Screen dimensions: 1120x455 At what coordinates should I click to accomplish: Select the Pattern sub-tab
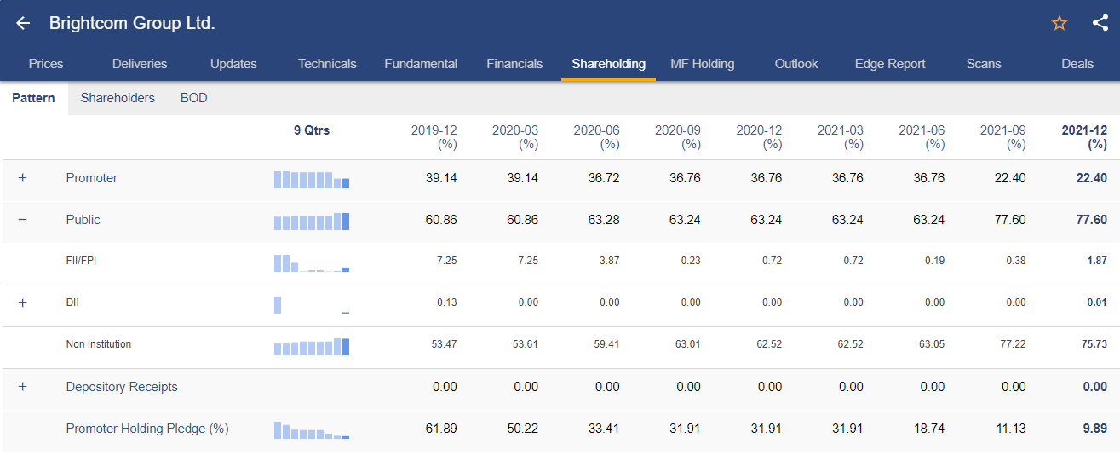[33, 98]
